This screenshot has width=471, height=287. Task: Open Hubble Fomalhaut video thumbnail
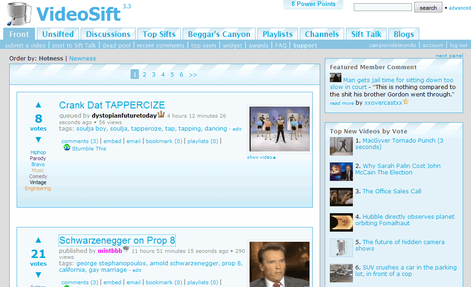tap(341, 222)
